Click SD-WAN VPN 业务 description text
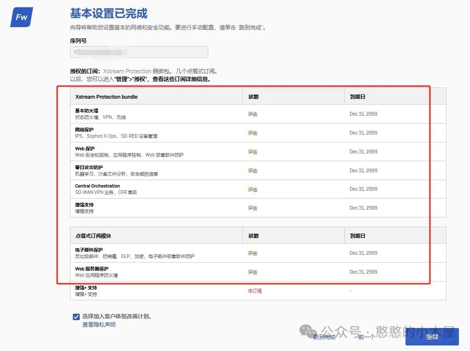This screenshot has height=351, width=470. coord(106,193)
